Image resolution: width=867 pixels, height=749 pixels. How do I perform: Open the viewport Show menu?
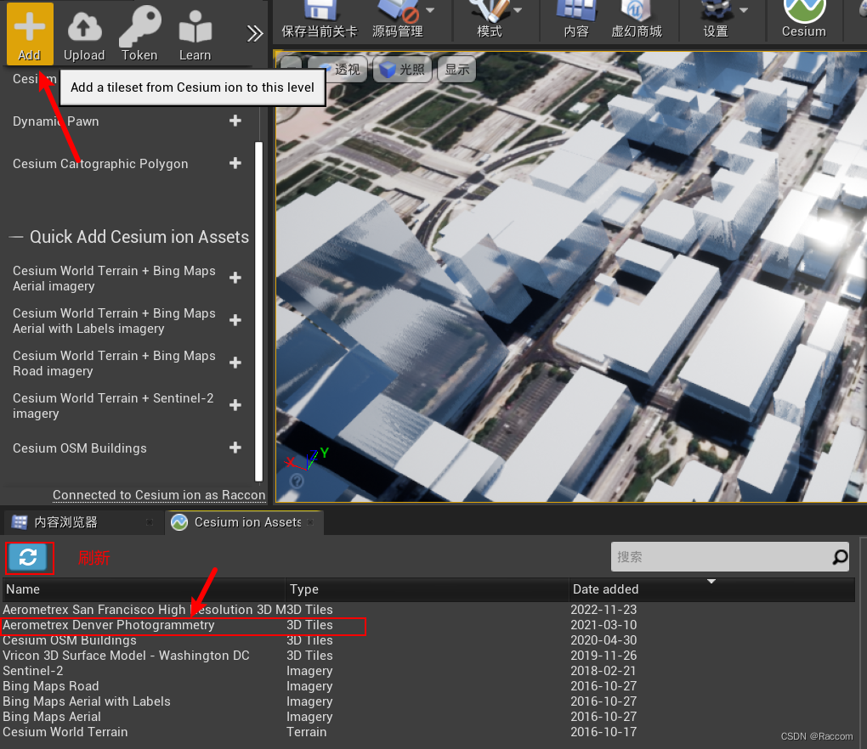tap(456, 69)
